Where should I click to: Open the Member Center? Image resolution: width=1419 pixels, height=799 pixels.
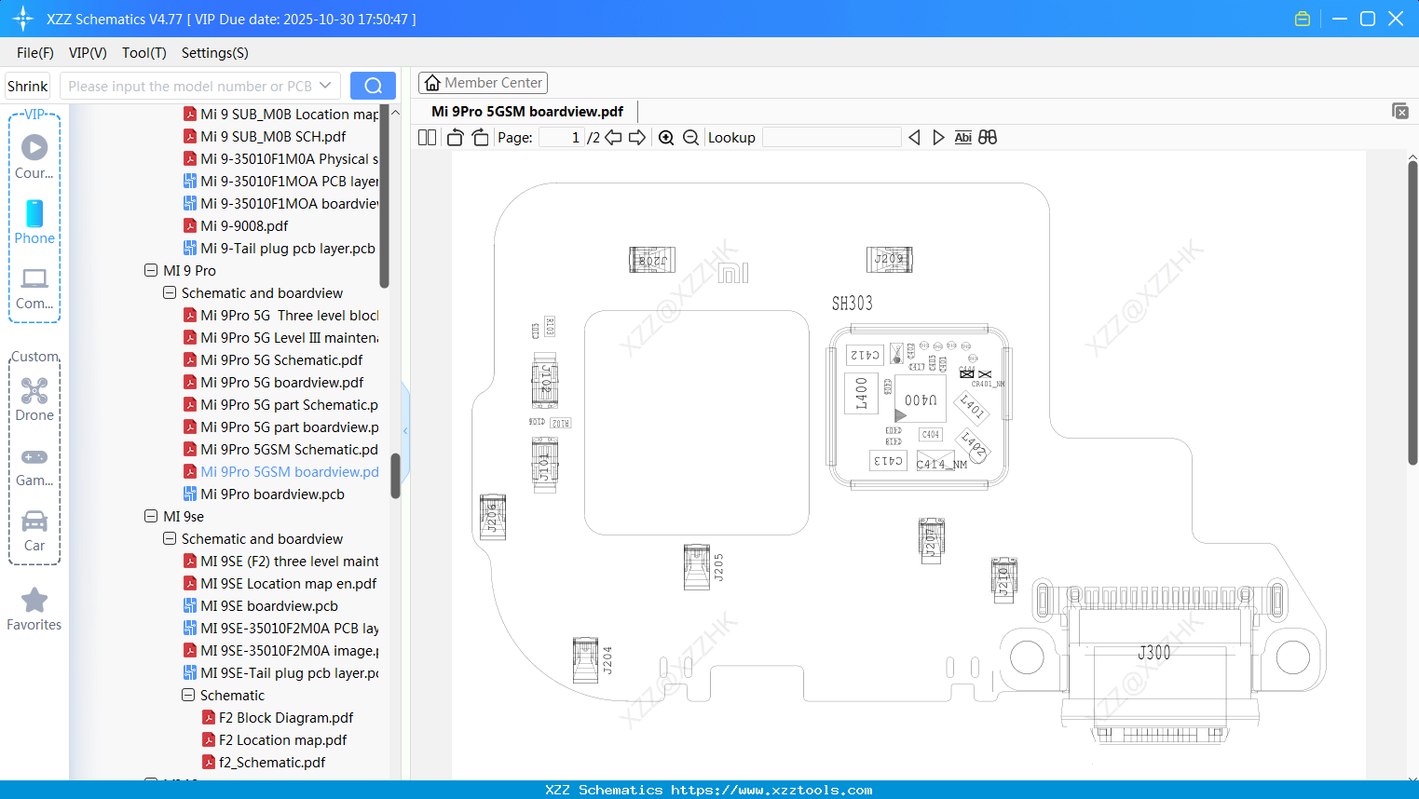point(483,83)
